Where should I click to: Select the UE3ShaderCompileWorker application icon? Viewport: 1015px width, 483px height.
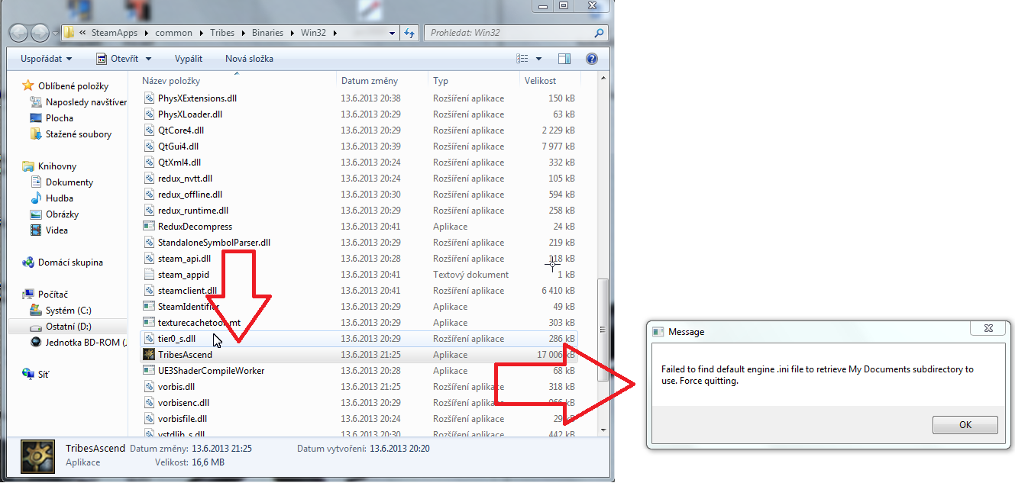coord(149,370)
